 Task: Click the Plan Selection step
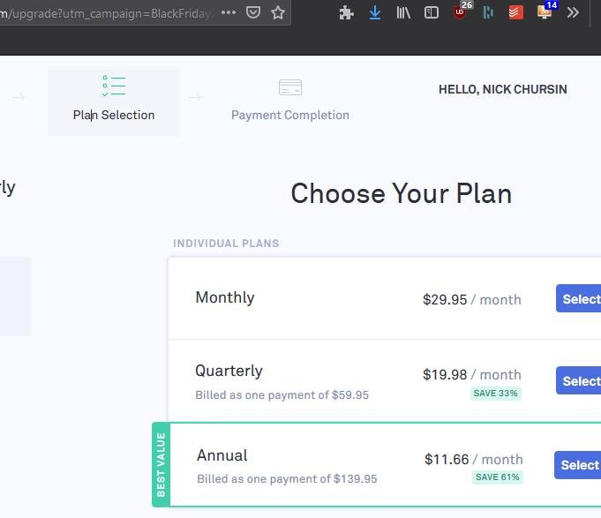114,101
